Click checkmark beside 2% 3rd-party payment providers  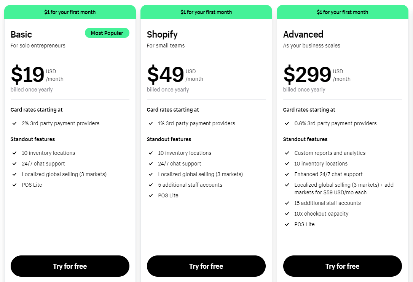click(14, 123)
